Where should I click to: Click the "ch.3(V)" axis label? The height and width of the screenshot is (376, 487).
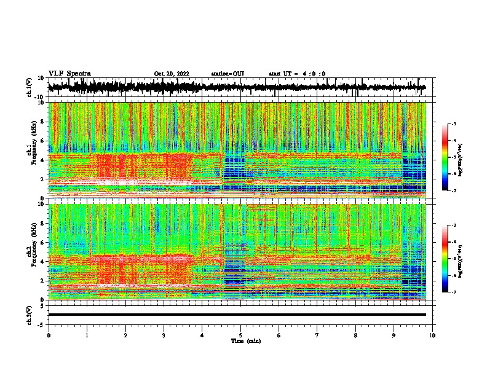click(x=30, y=315)
